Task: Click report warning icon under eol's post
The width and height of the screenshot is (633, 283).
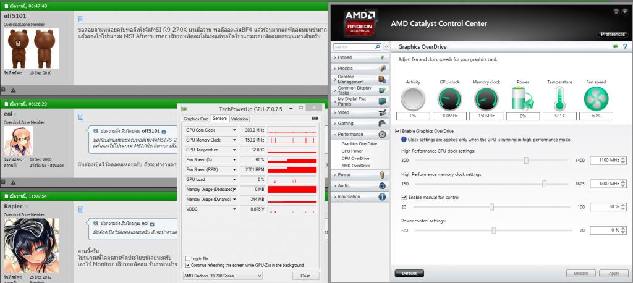Action: (x=13, y=182)
